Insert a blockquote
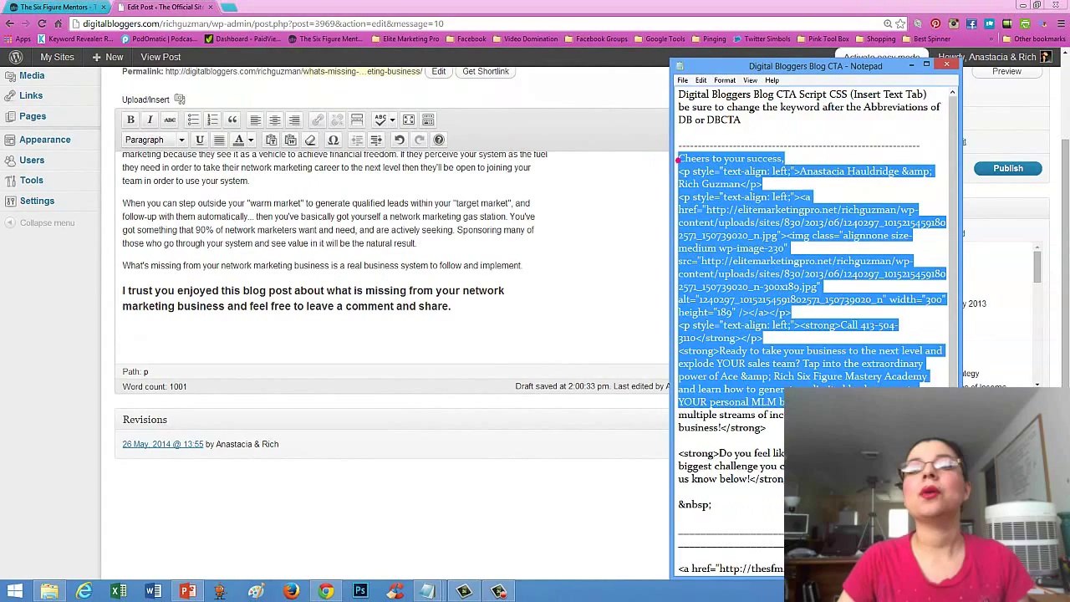Viewport: 1070px width, 602px height. tap(232, 120)
